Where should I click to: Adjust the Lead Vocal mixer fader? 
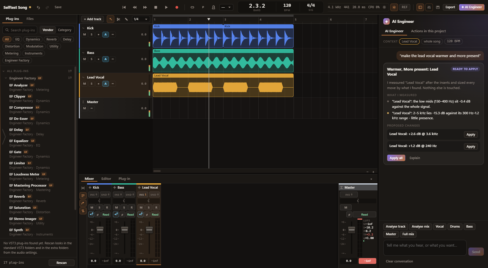point(149,230)
